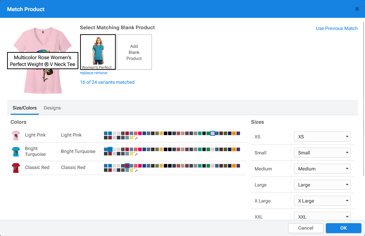This screenshot has width=365, height=236.
Task: Close the Match Product dialog with X
Action: click(357, 9)
